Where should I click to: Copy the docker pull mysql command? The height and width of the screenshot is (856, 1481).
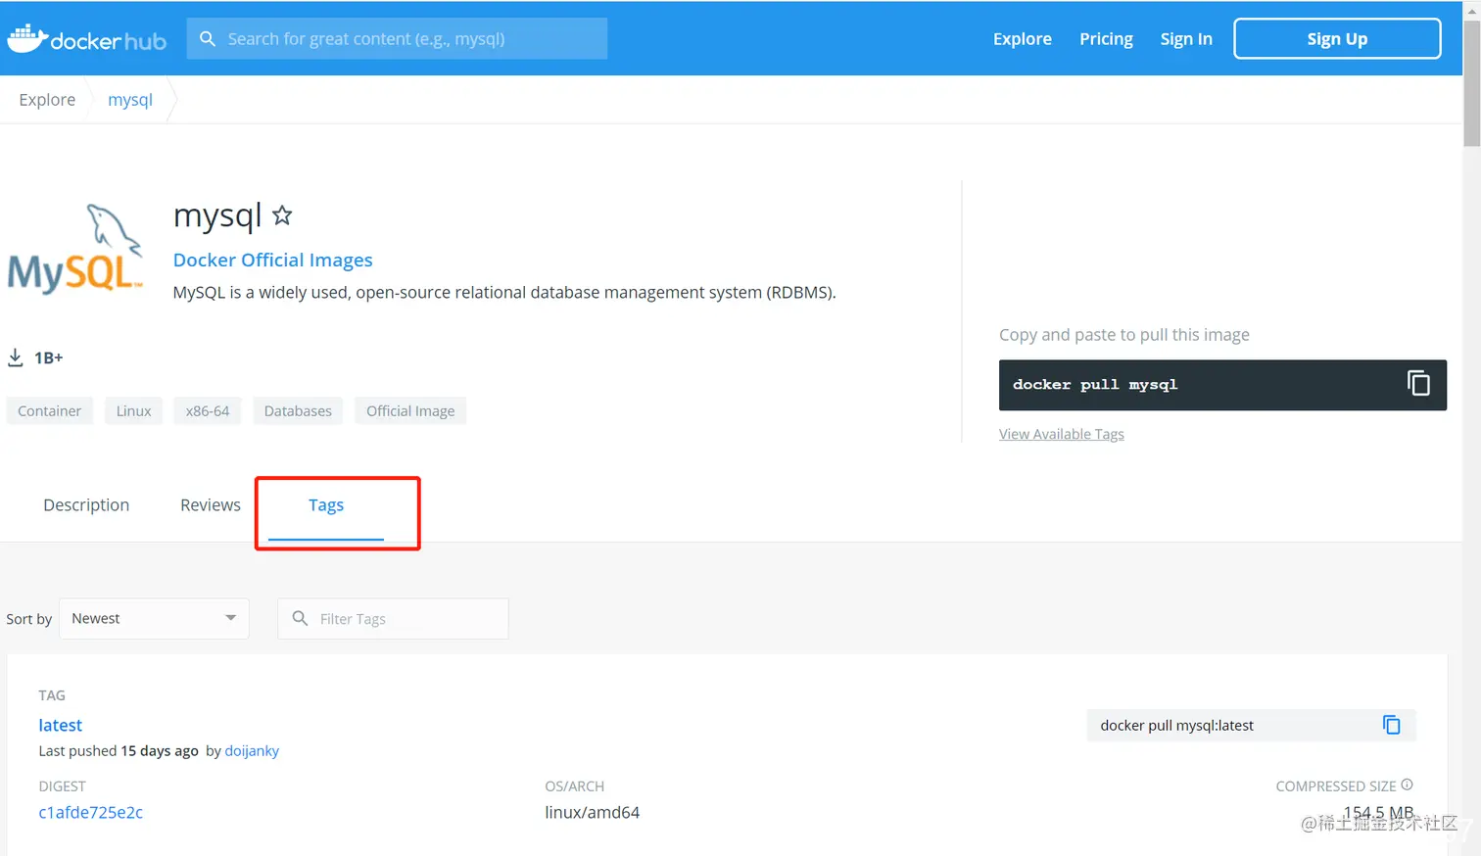1418,384
